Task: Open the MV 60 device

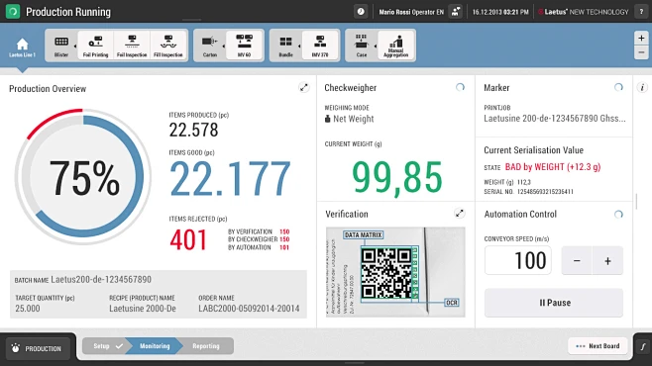Action: click(244, 46)
